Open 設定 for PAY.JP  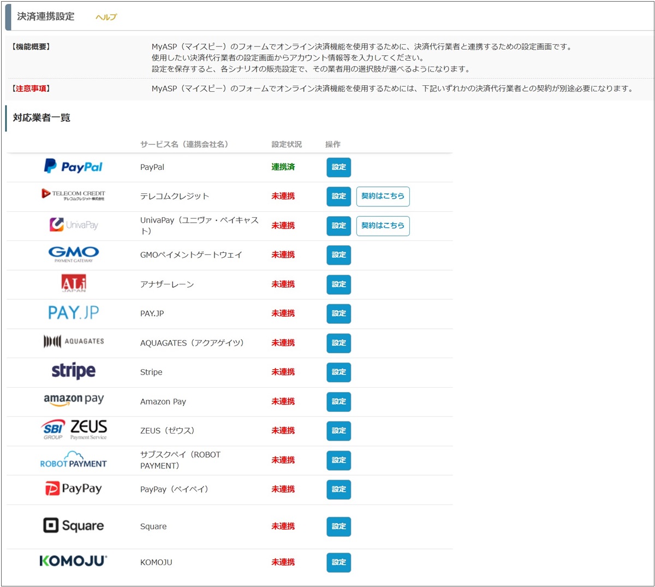coord(338,313)
